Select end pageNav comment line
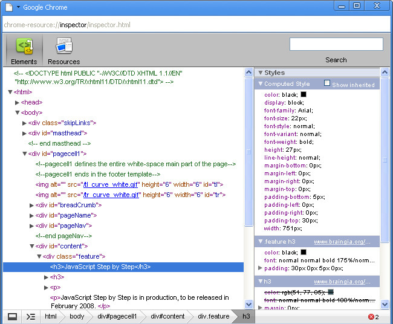The image size is (393, 324). coord(63,236)
